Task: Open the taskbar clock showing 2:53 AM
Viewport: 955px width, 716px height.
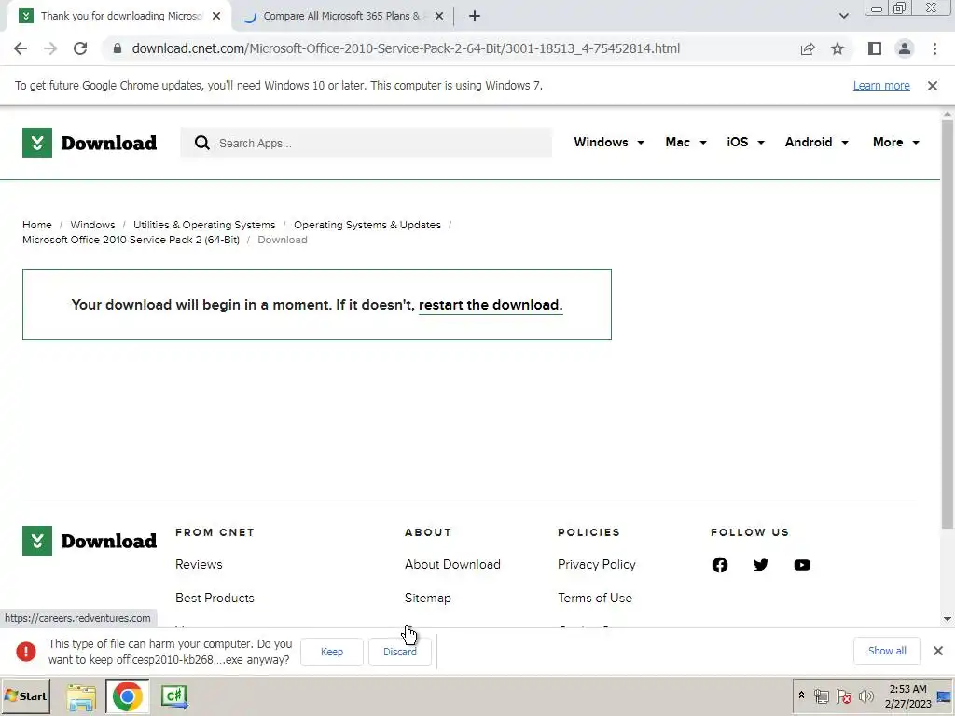Action: point(907,696)
